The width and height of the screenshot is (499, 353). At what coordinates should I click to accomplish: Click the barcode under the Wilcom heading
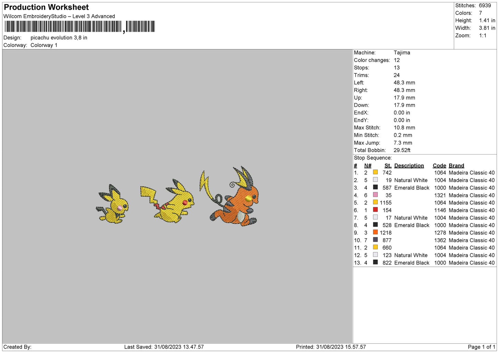pos(80,27)
